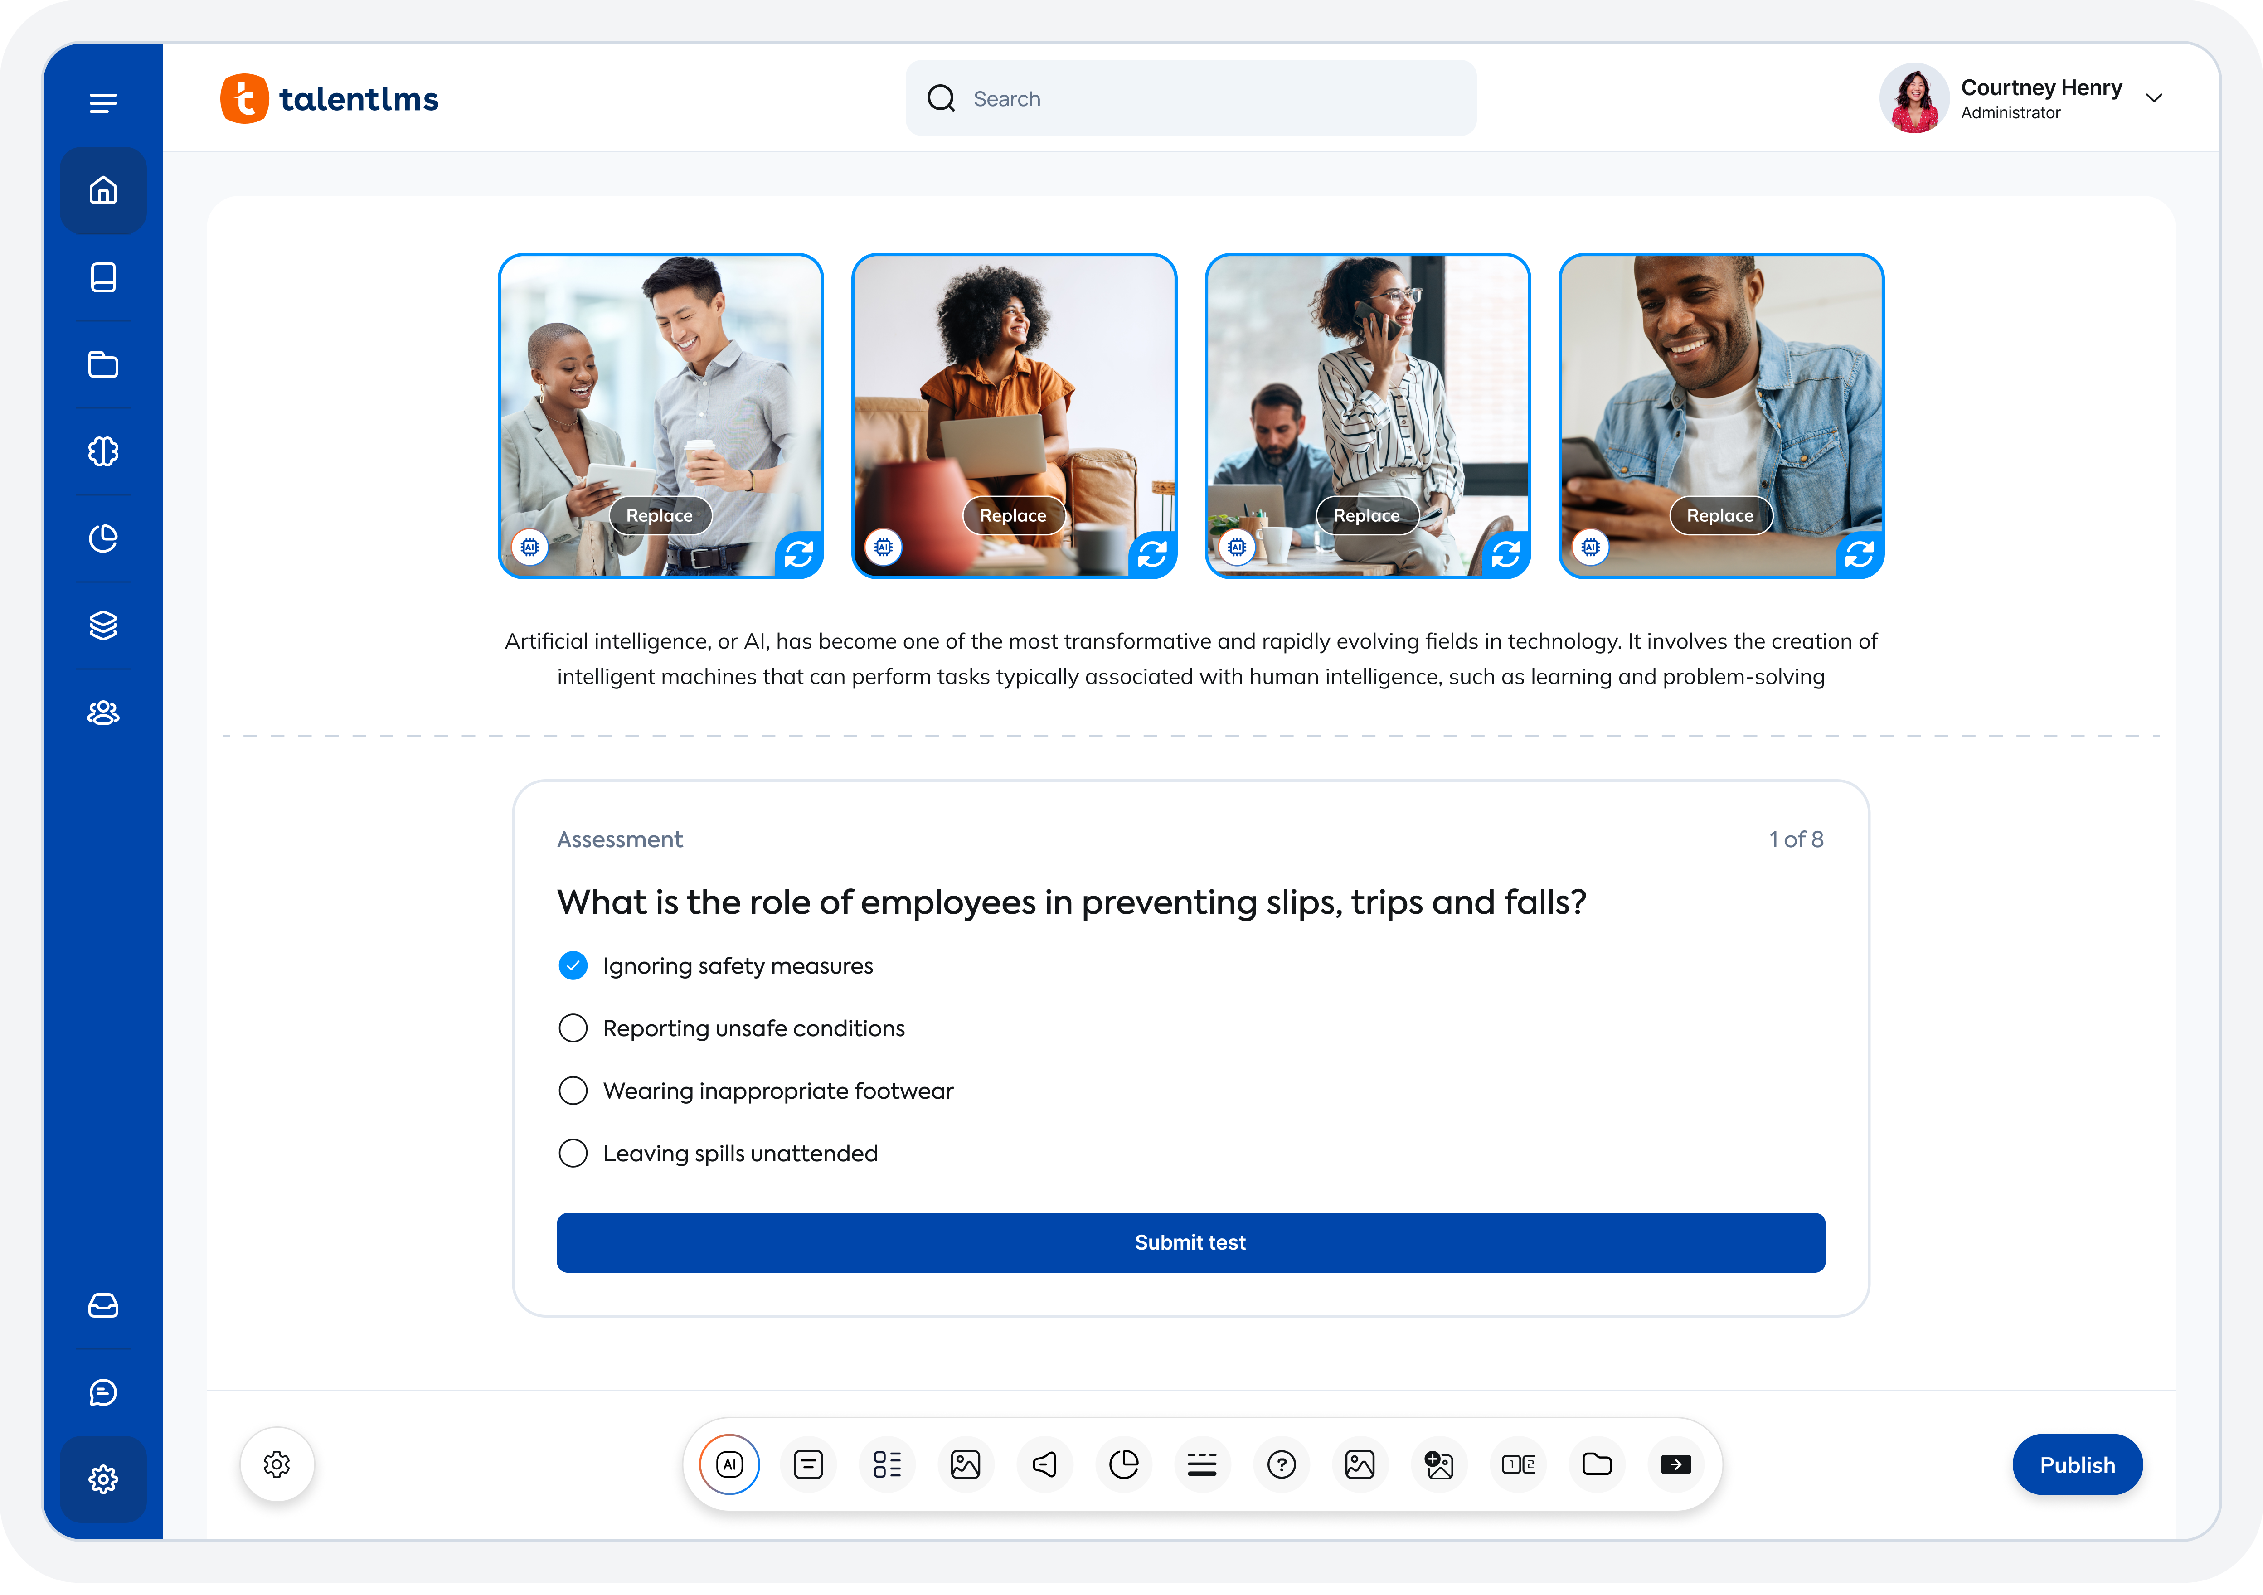The width and height of the screenshot is (2263, 1595).
Task: Select the AI brain icon in sidebar
Action: coord(103,451)
